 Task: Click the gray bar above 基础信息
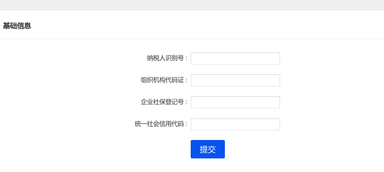pos(192,5)
